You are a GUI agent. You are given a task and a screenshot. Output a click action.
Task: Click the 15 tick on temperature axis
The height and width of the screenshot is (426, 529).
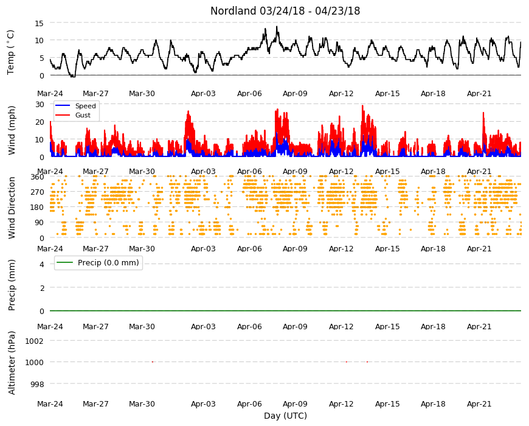point(39,23)
